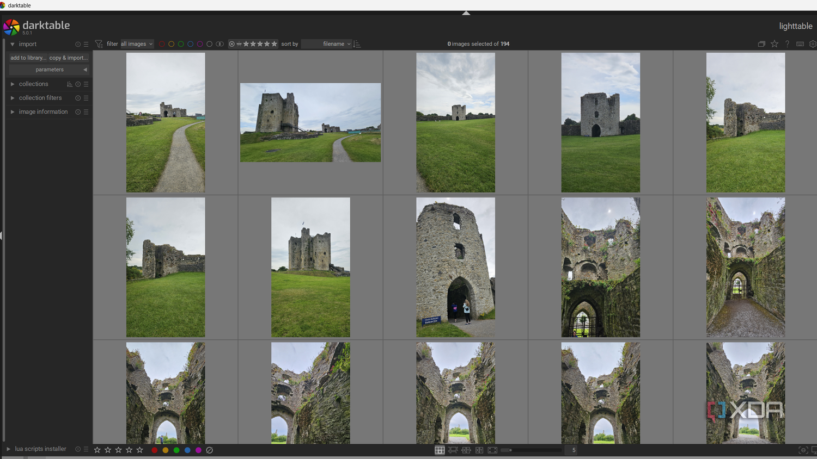Open presets menu of image information
This screenshot has height=459, width=817.
click(86, 111)
